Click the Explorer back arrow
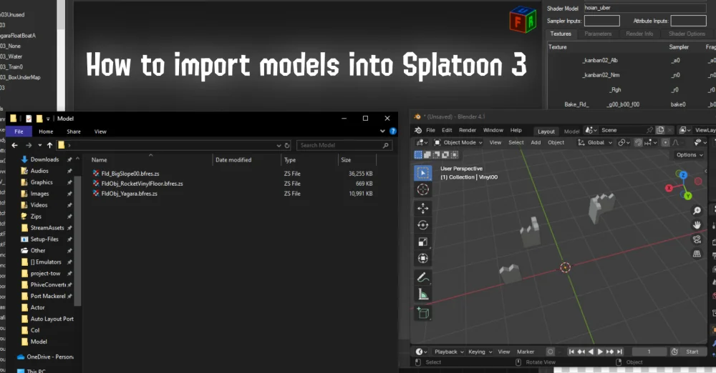Screen dimensions: 716x373 (14, 145)
